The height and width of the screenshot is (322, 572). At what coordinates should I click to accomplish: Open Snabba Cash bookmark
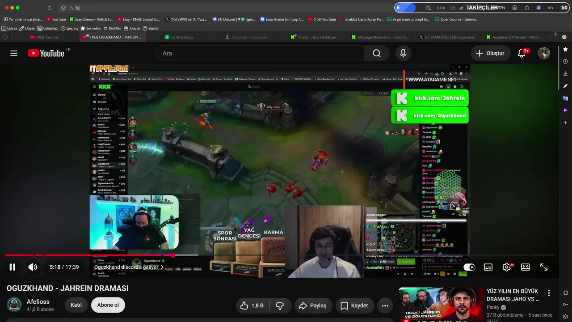tap(361, 19)
